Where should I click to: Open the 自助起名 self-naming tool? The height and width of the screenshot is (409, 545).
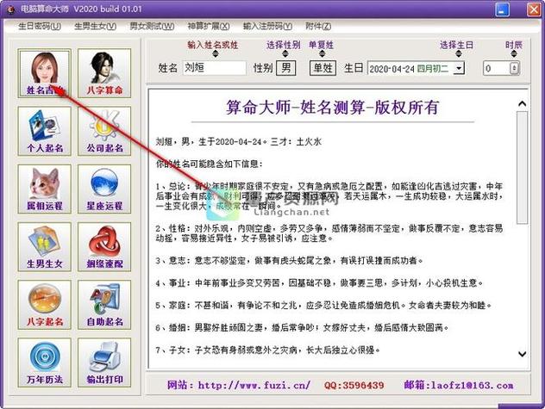coord(105,307)
